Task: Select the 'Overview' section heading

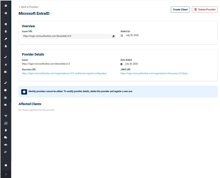Action: point(28,26)
